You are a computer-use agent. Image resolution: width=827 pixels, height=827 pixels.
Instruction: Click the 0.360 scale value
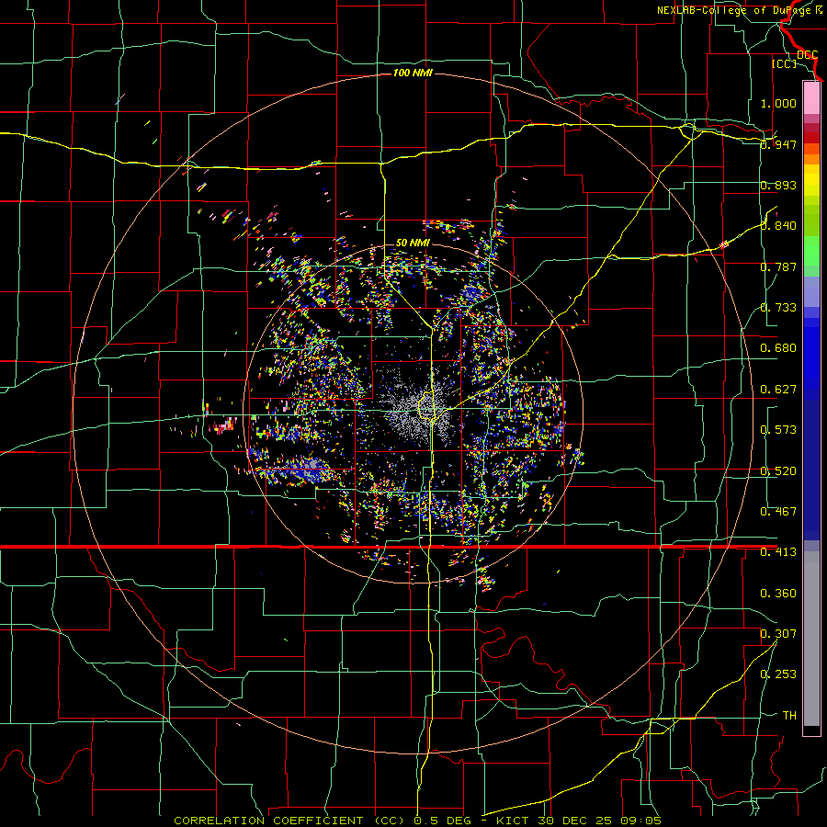point(778,594)
